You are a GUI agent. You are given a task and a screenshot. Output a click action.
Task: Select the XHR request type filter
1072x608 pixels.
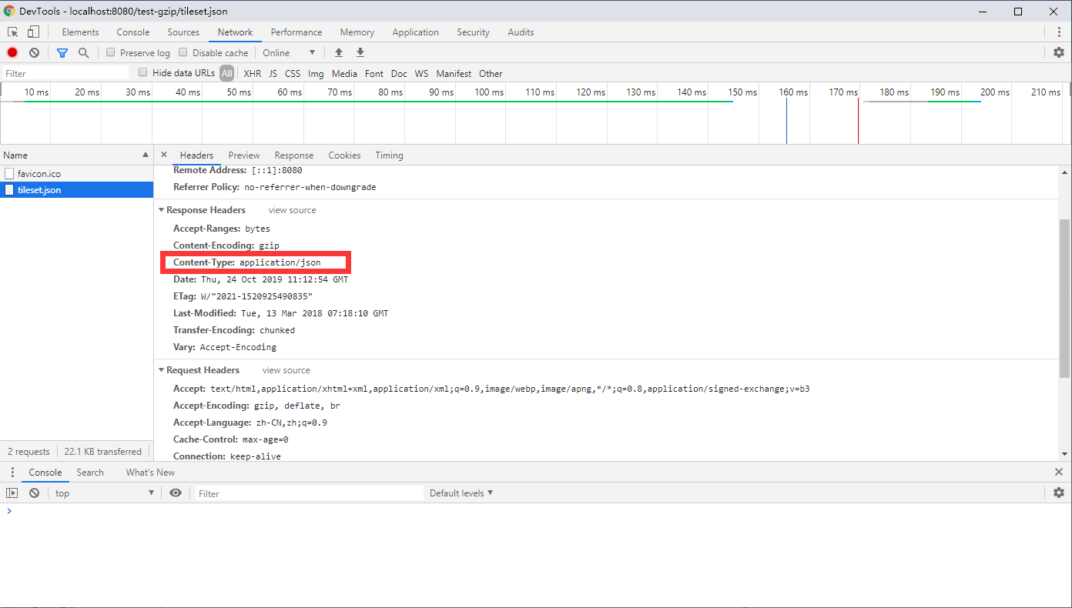[x=252, y=72]
